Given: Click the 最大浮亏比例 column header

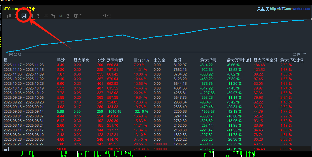Looking at the screenshot, I should [x=239, y=60].
